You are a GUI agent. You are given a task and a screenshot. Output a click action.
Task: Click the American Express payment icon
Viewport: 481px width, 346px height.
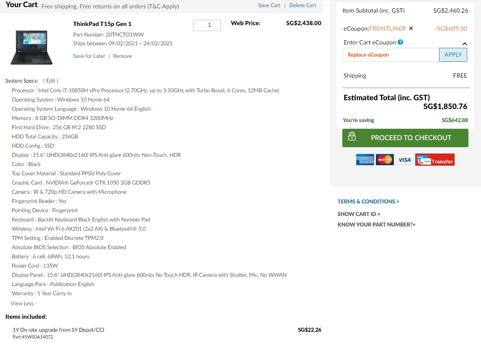[x=365, y=160]
